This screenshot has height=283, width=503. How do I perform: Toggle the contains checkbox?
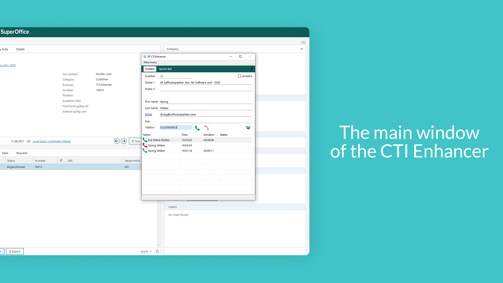pyautogui.click(x=239, y=76)
